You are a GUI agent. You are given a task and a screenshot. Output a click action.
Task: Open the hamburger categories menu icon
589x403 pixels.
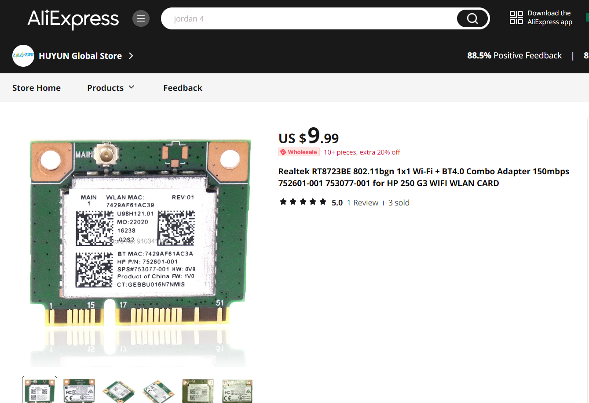click(x=141, y=18)
